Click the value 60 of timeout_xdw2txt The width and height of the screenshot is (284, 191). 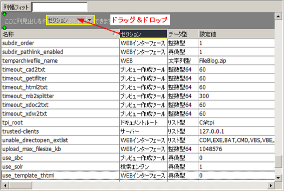(236, 113)
